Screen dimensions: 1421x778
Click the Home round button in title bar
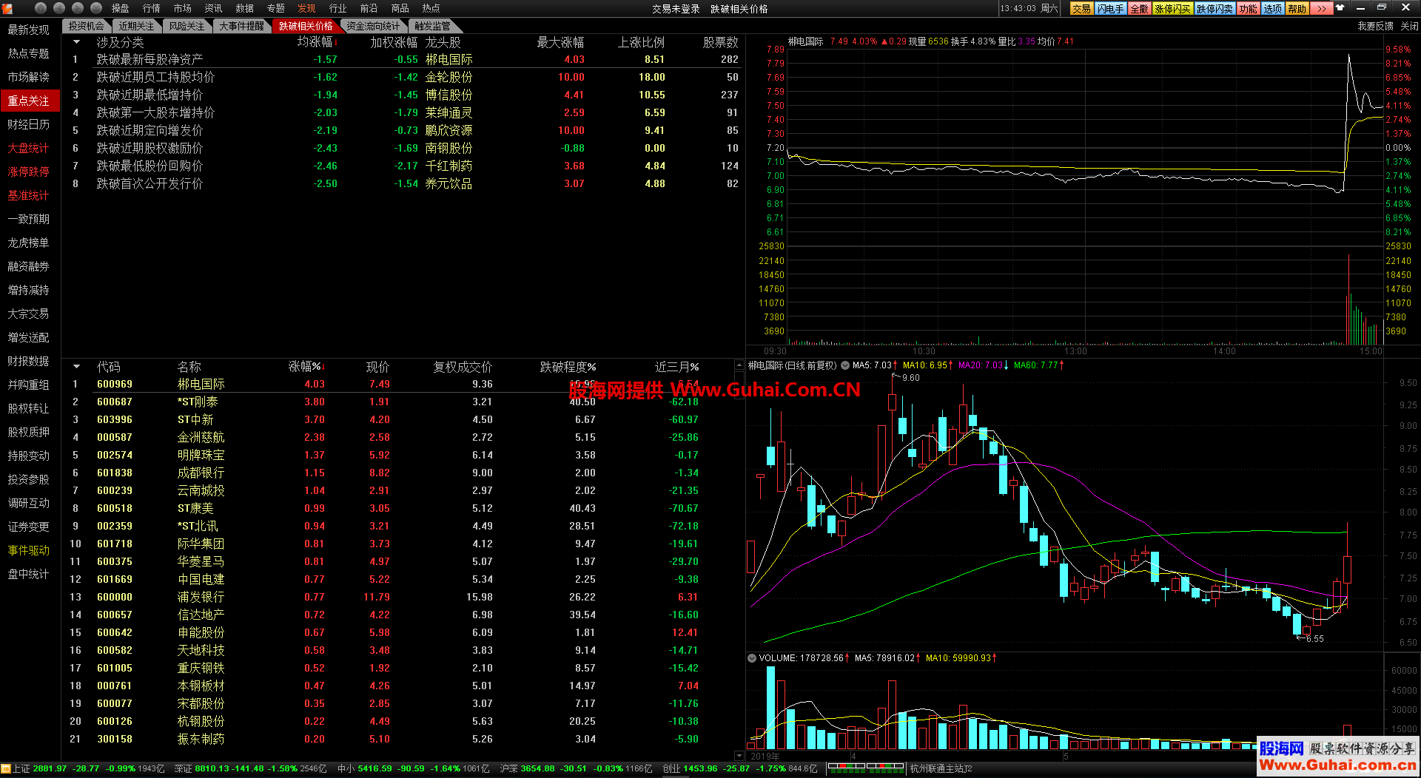[x=41, y=8]
